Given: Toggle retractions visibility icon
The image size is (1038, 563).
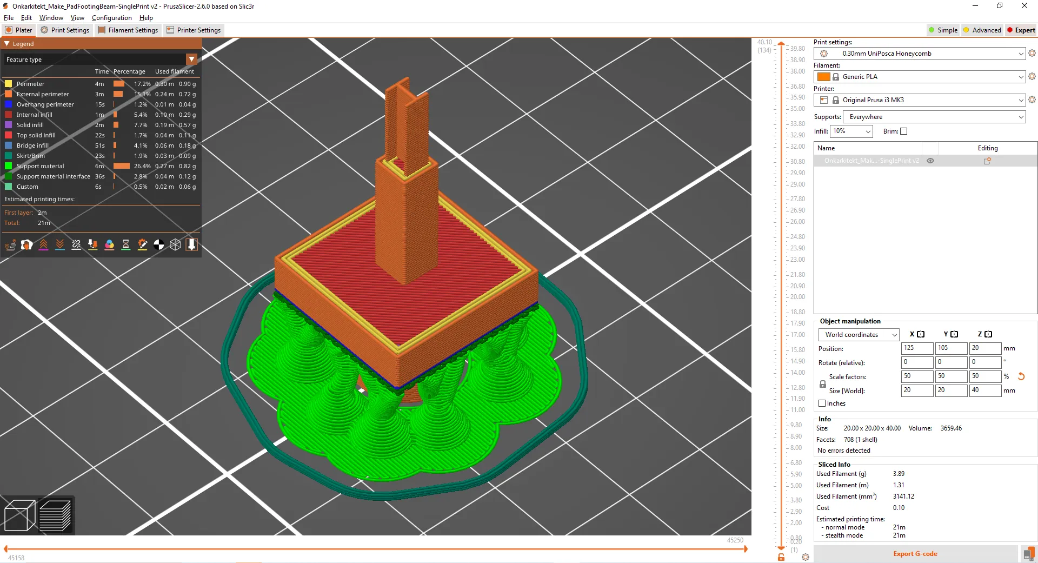Looking at the screenshot, I should coord(43,245).
